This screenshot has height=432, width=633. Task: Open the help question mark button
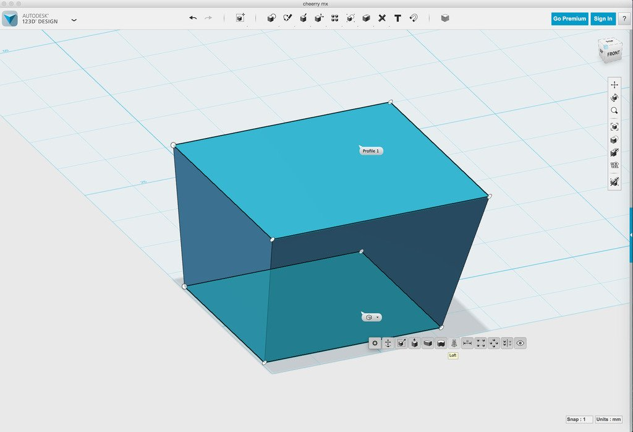click(624, 19)
